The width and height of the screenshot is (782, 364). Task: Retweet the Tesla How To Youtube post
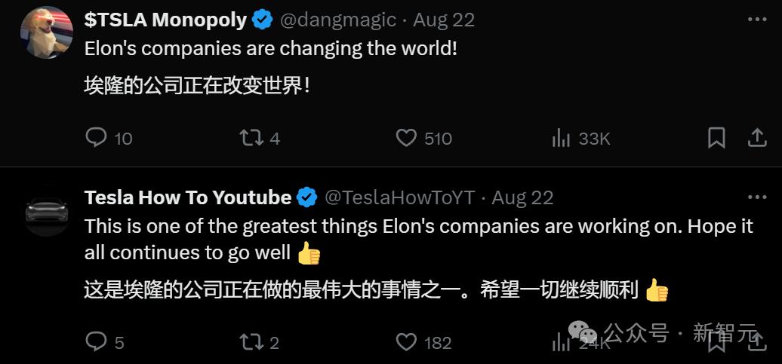251,342
